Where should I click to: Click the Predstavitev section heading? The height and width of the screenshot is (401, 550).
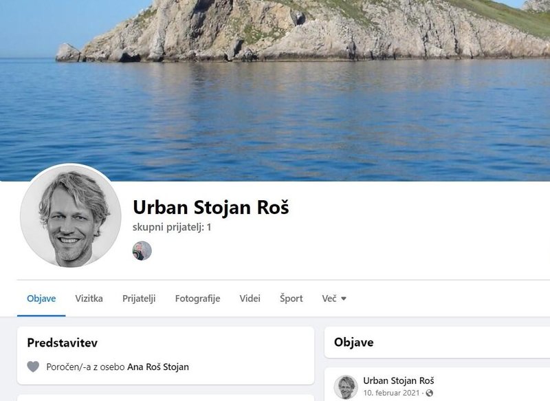pos(63,343)
